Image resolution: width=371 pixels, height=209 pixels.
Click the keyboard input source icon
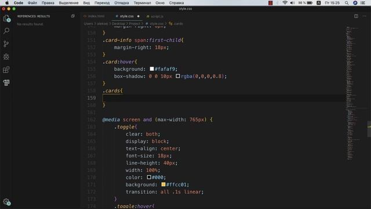coord(318,3)
